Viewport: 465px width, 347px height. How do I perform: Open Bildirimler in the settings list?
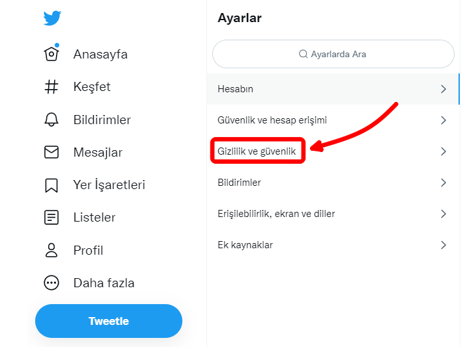(x=239, y=183)
